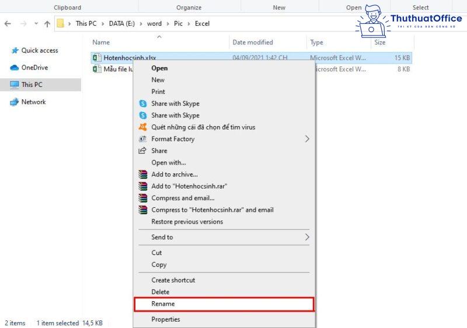Click WinRAR icon beside Compress and email...
This screenshot has width=467, height=328.
143,198
